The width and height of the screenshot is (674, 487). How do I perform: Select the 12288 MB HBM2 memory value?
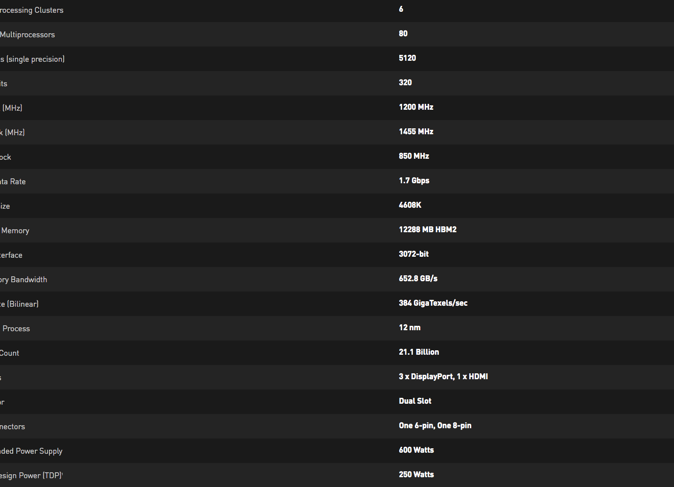pos(428,229)
